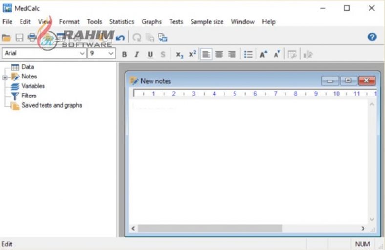Open the Window menu

tap(243, 22)
